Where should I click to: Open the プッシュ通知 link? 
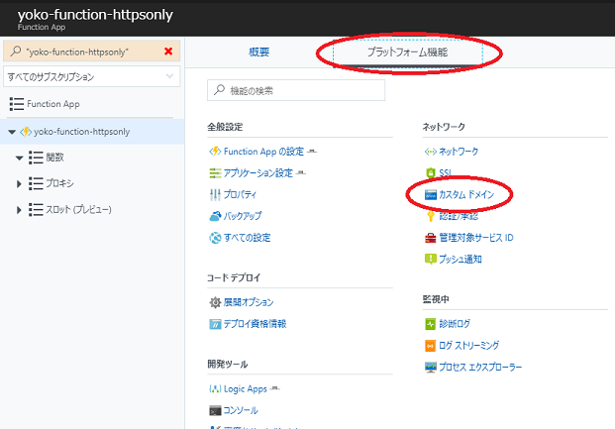click(x=461, y=259)
